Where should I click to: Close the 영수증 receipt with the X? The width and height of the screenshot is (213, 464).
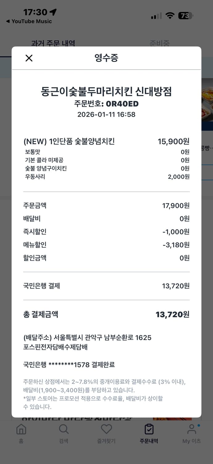(29, 58)
